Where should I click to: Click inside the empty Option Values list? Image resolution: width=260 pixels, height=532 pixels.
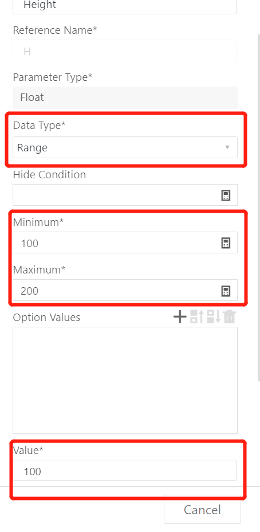pos(125,380)
